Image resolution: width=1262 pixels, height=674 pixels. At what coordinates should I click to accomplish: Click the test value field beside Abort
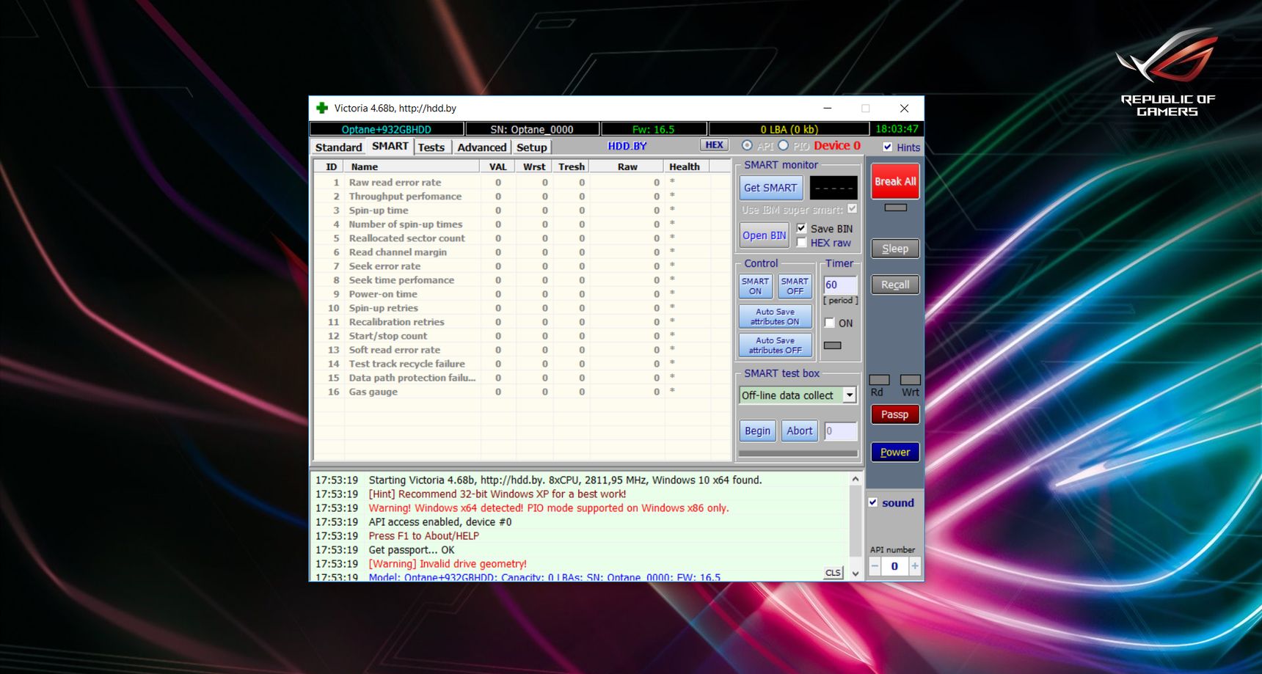click(840, 431)
